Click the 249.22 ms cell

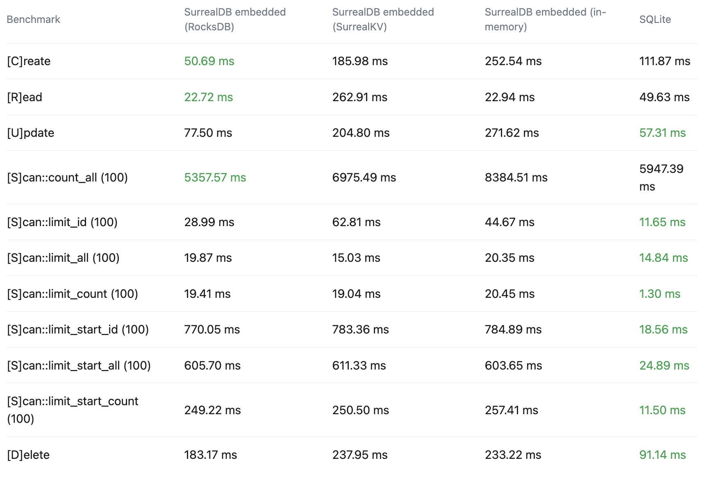pyautogui.click(x=213, y=410)
